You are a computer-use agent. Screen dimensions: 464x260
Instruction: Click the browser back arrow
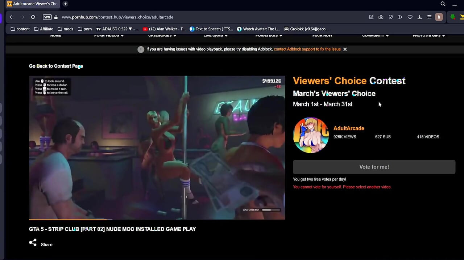pos(11,17)
